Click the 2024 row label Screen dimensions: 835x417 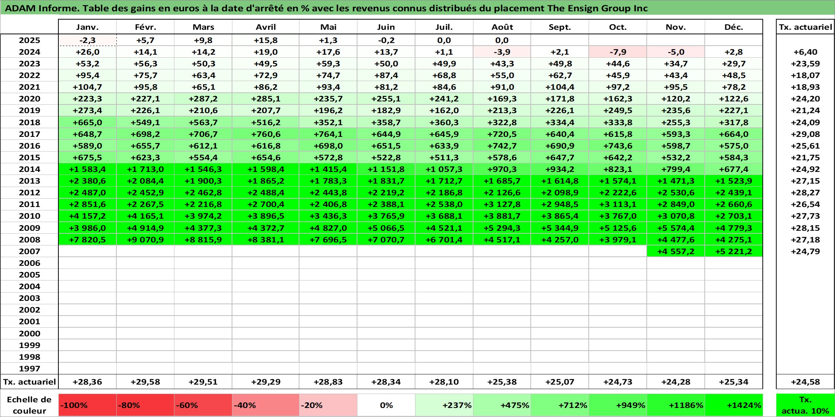pos(29,52)
